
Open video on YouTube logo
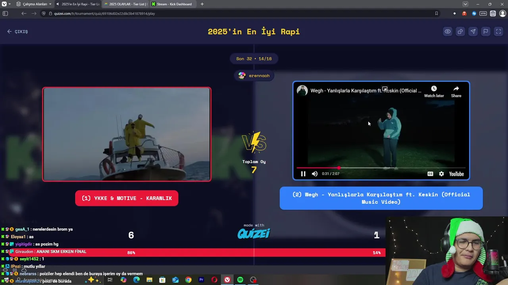456,174
